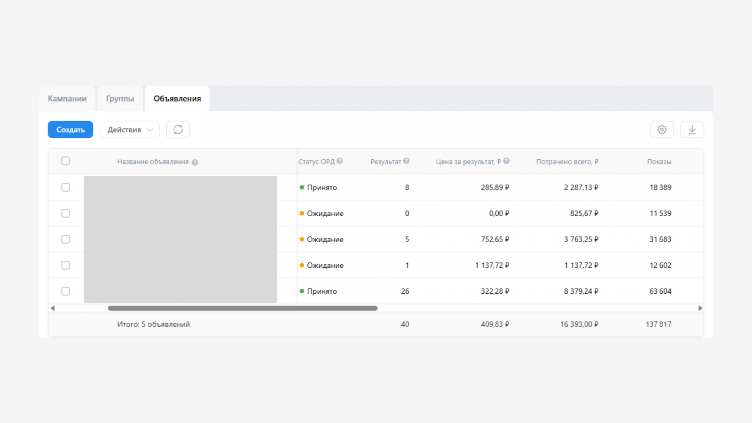Image resolution: width=752 pixels, height=423 pixels.
Task: Click the 285,89 ₽ price cell
Action: pyautogui.click(x=495, y=188)
